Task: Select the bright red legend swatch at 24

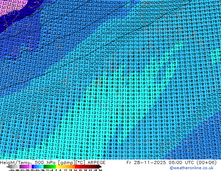Action: pos(76,166)
